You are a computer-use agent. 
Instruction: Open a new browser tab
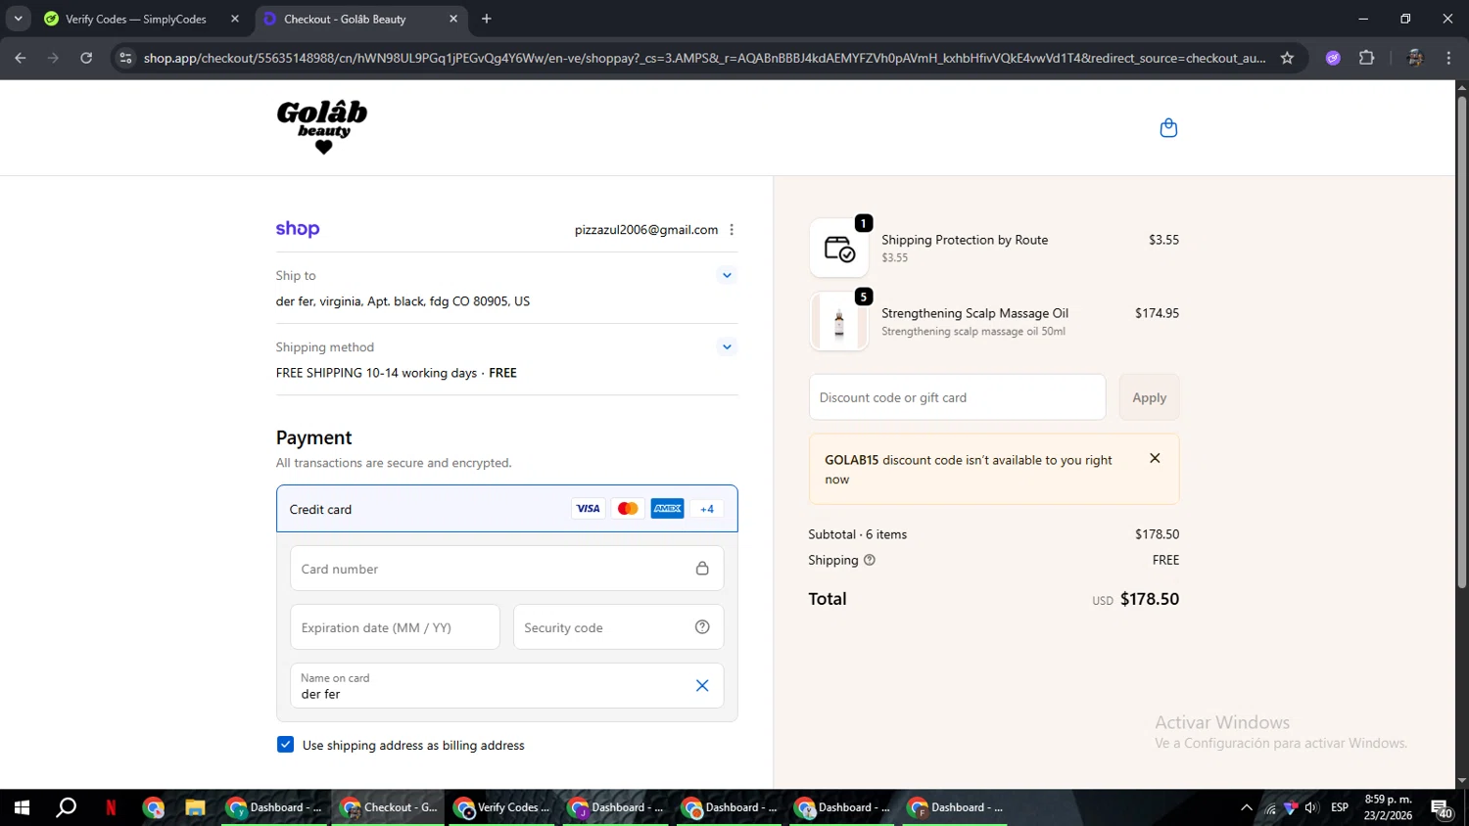tap(487, 19)
